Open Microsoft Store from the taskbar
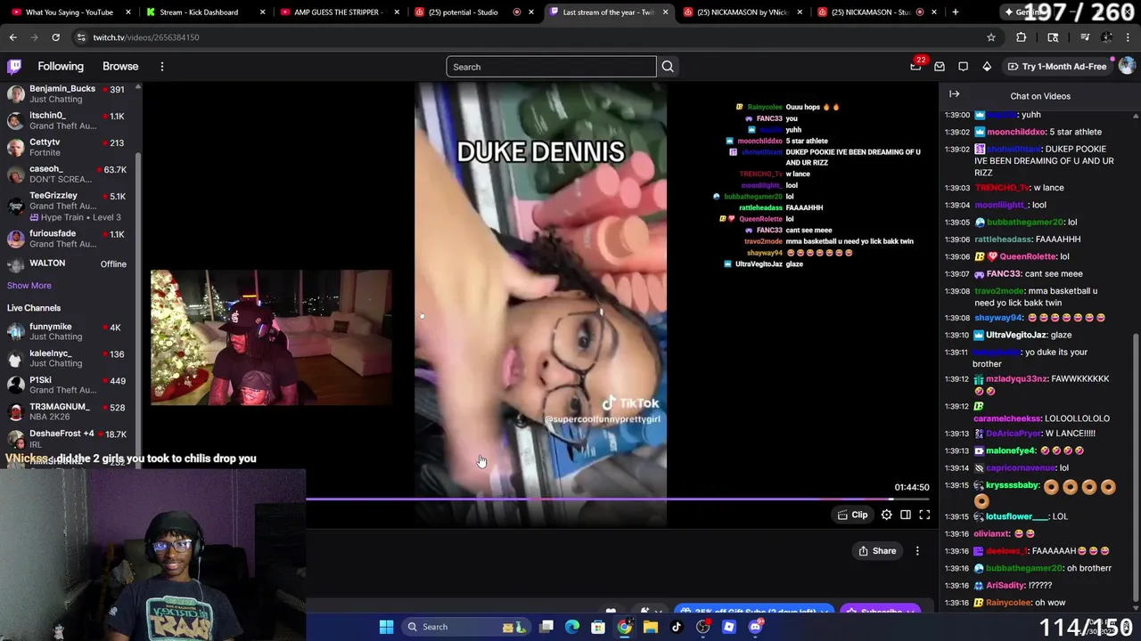1141x641 pixels. pyautogui.click(x=598, y=627)
